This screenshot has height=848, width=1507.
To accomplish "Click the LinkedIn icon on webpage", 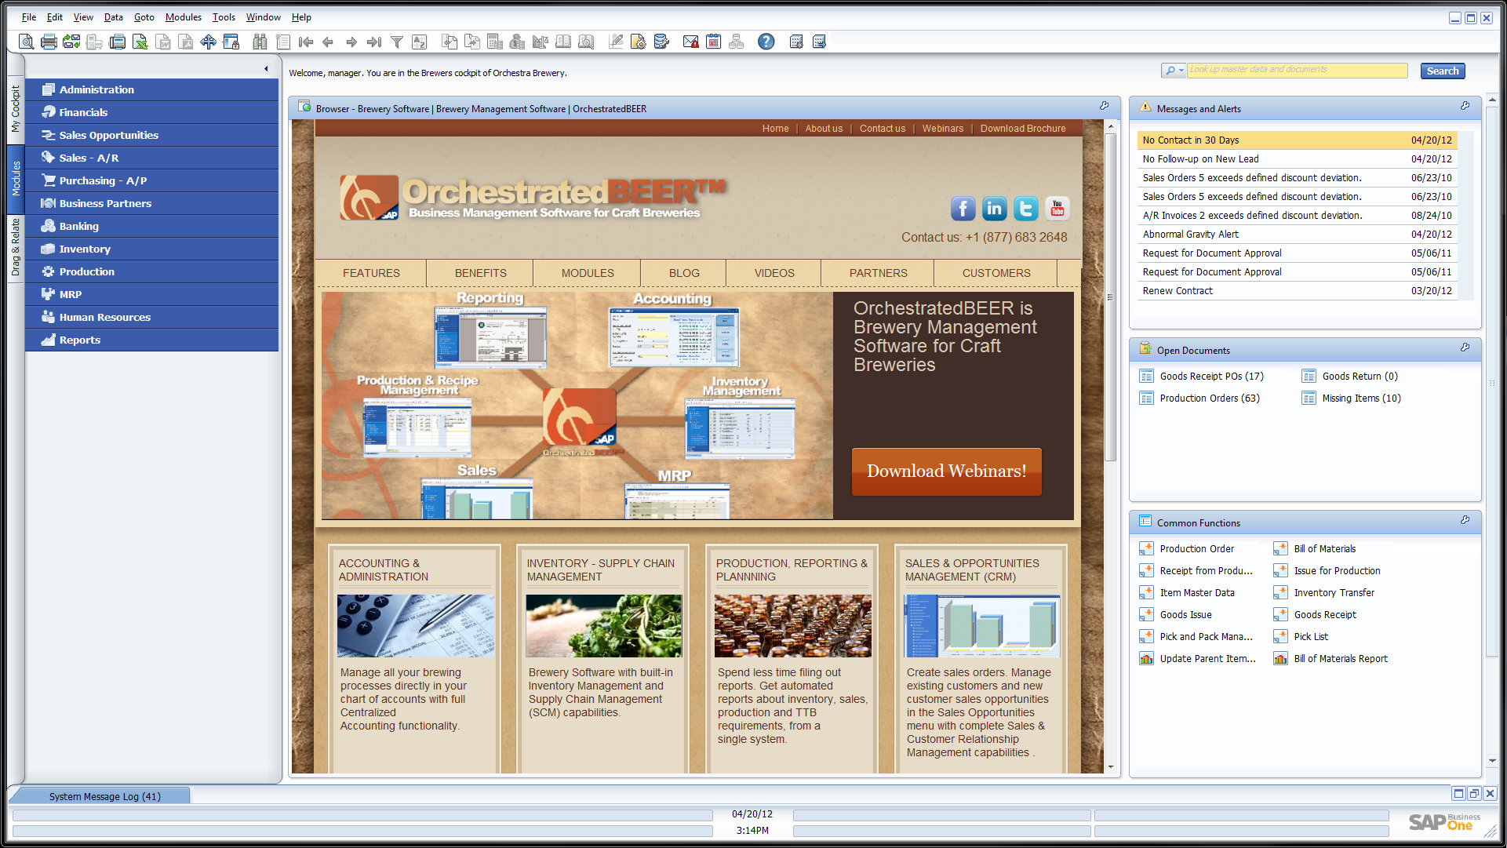I will [994, 209].
